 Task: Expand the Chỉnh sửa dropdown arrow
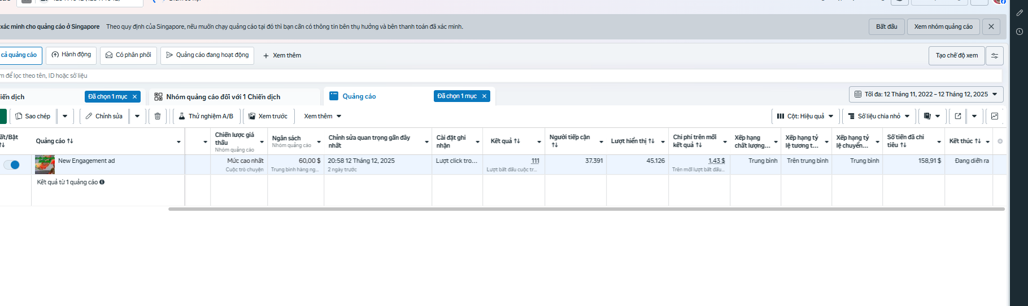coord(137,116)
